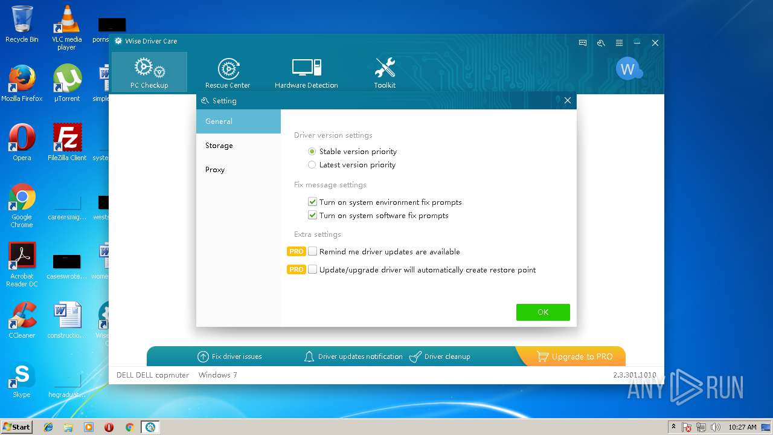
Task: Click the volume speaker tray icon
Action: point(716,427)
